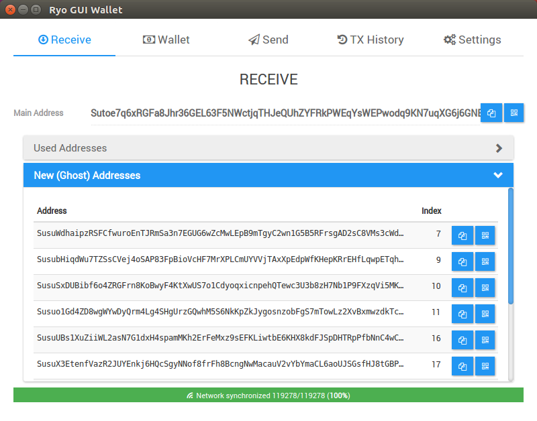537x421 pixels.
Task: Expand the Used Addresses section
Action: [x=268, y=147]
